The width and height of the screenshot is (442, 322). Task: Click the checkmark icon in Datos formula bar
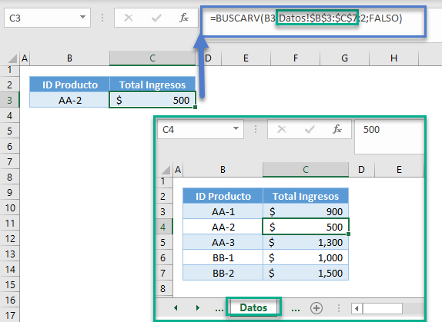310,129
